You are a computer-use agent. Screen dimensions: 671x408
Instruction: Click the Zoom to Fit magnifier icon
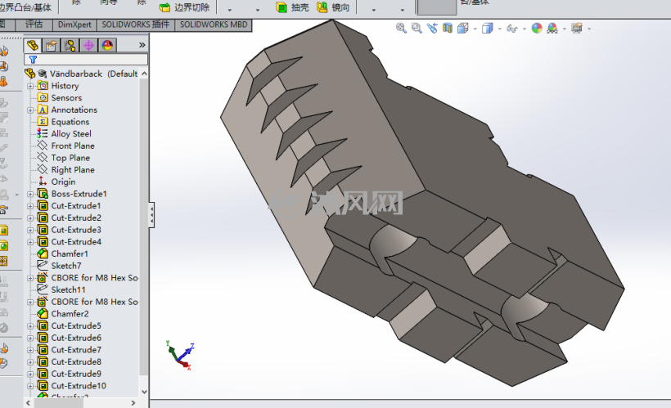click(401, 29)
